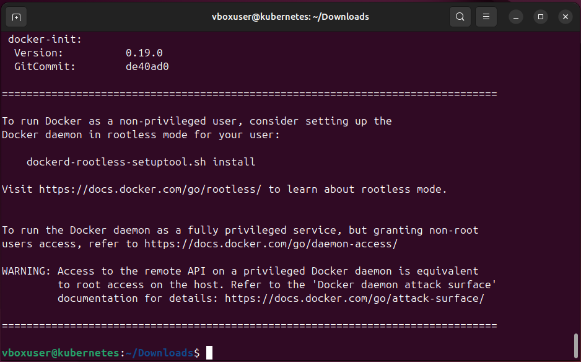
Task: Close the terminal window
Action: pos(565,17)
